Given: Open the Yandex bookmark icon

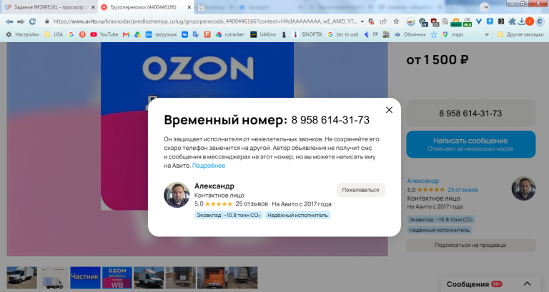Looking at the screenshot, I should (x=82, y=34).
